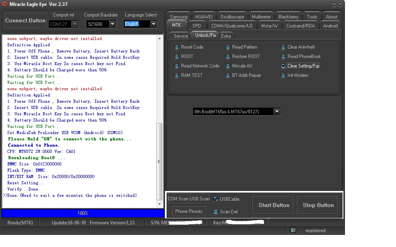Viewport: 396px width, 247px height.
Task: Expand the Comport Baudrate 921600 dropdown
Action: click(112, 24)
